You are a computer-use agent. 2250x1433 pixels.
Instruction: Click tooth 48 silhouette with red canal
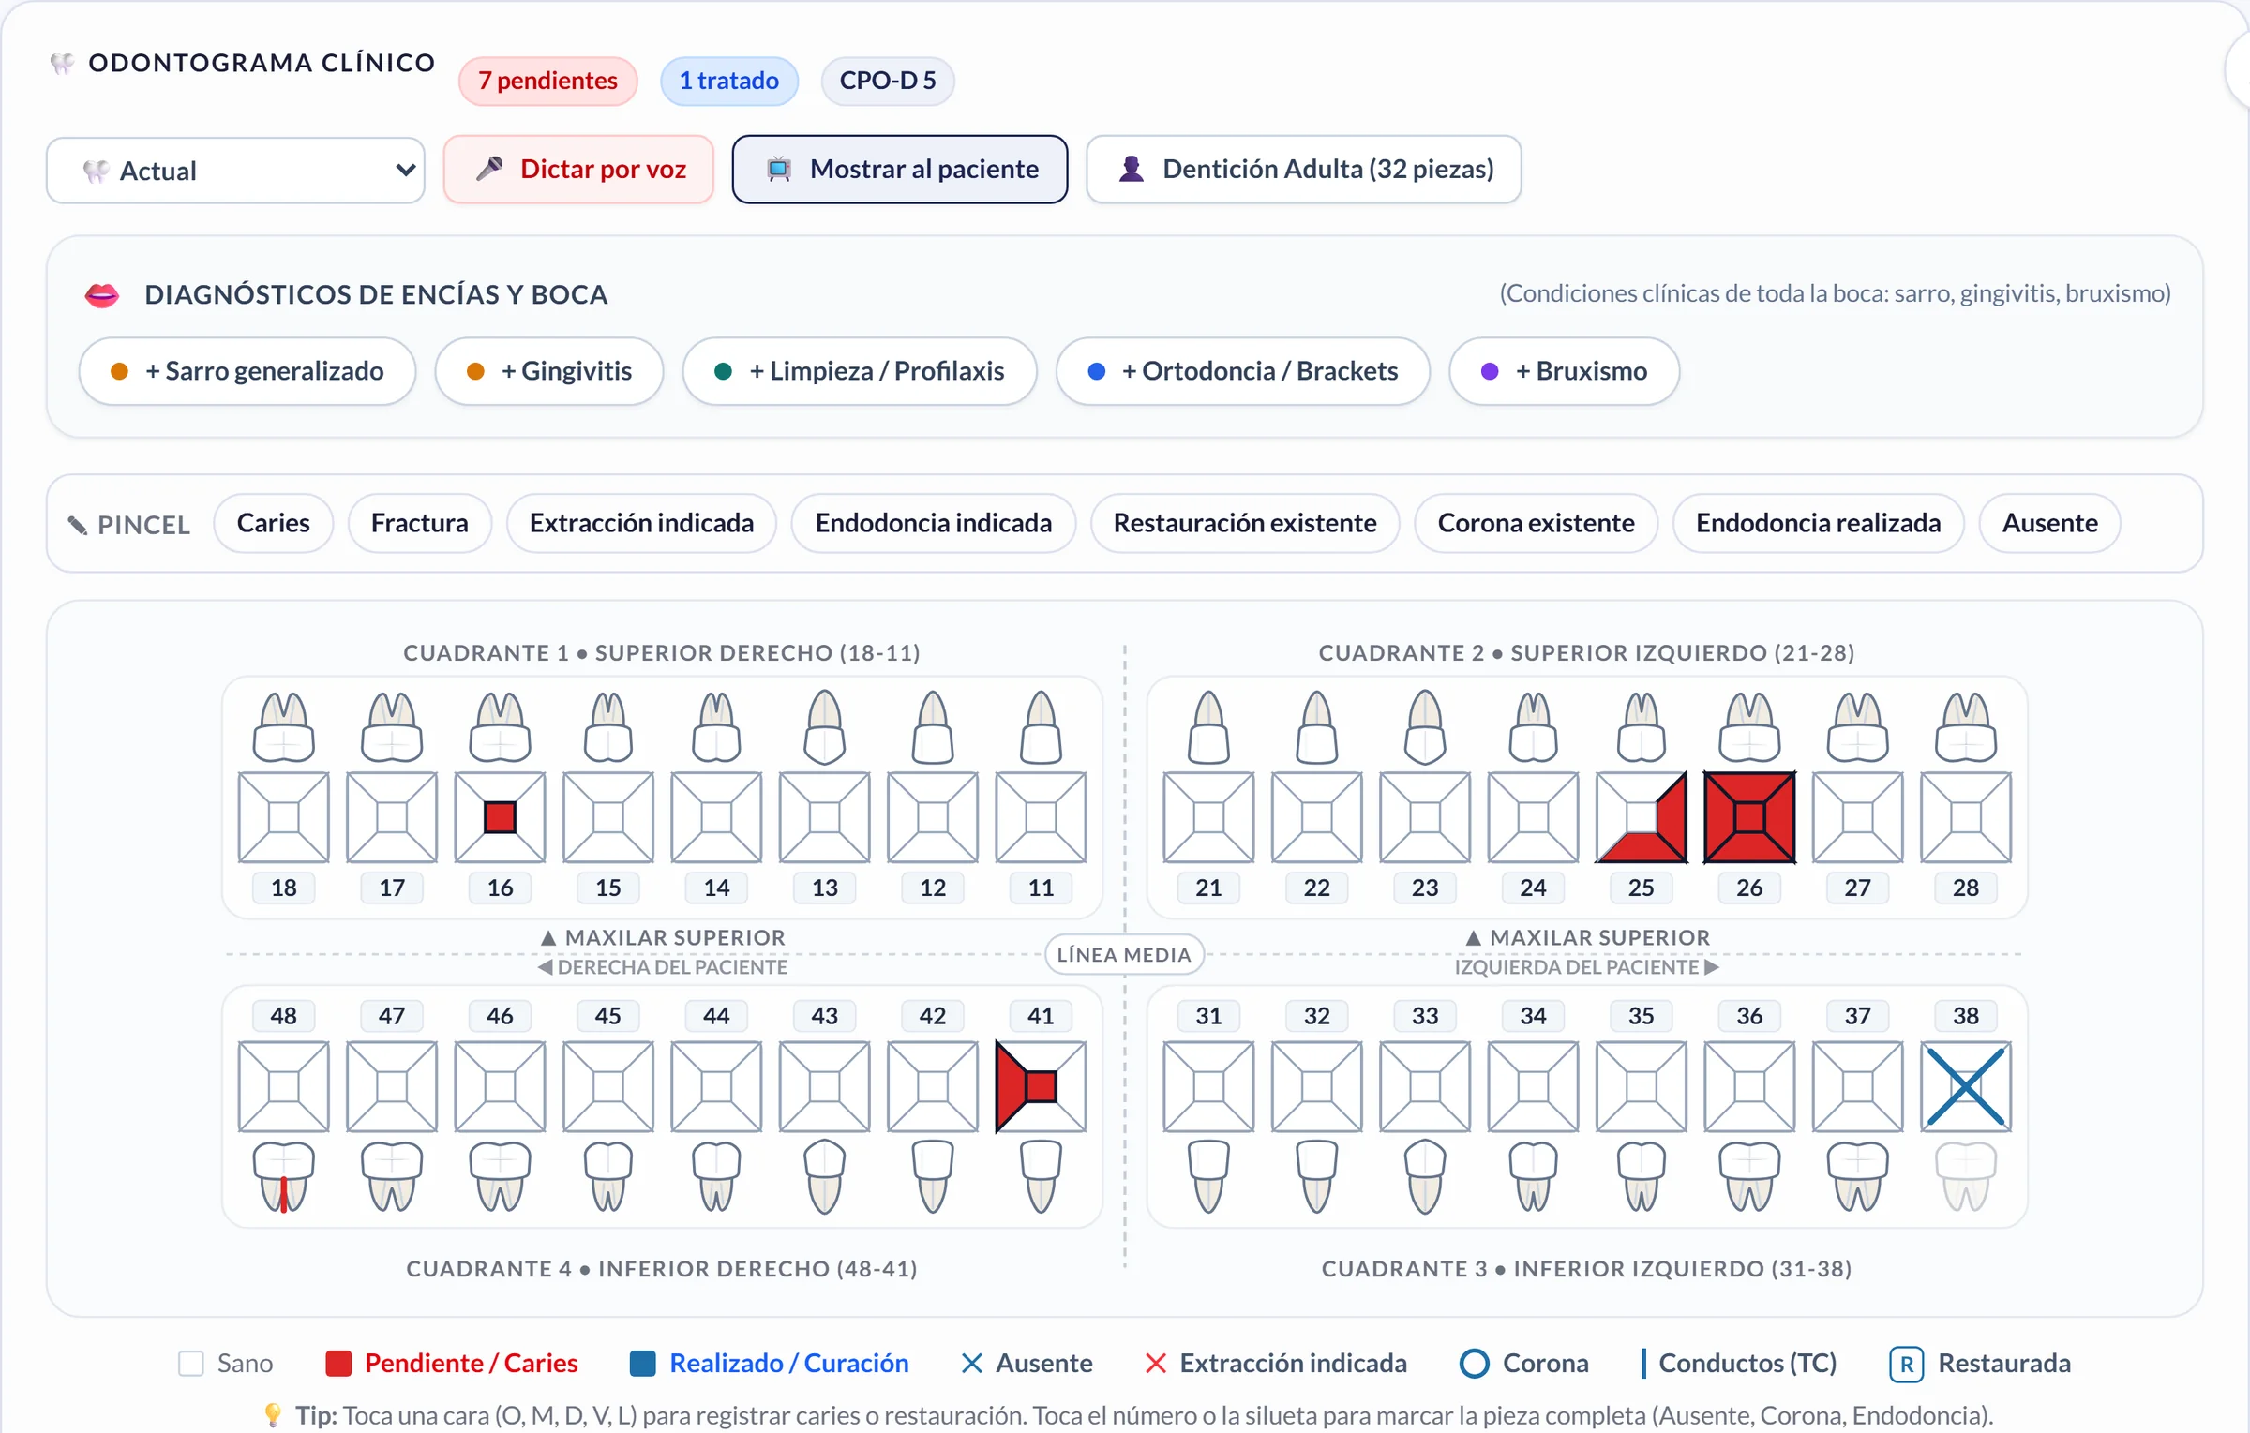(284, 1177)
